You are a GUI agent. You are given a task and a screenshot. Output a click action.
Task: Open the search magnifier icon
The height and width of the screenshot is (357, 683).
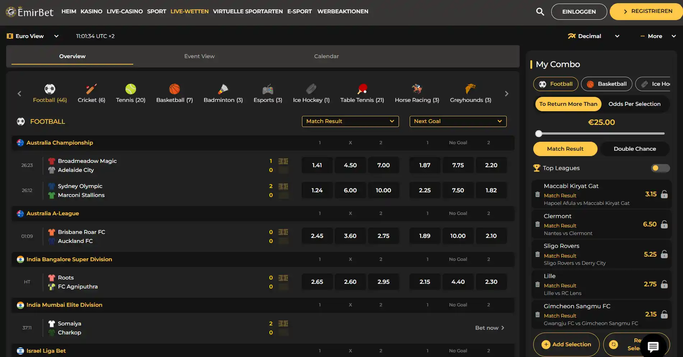tap(540, 11)
